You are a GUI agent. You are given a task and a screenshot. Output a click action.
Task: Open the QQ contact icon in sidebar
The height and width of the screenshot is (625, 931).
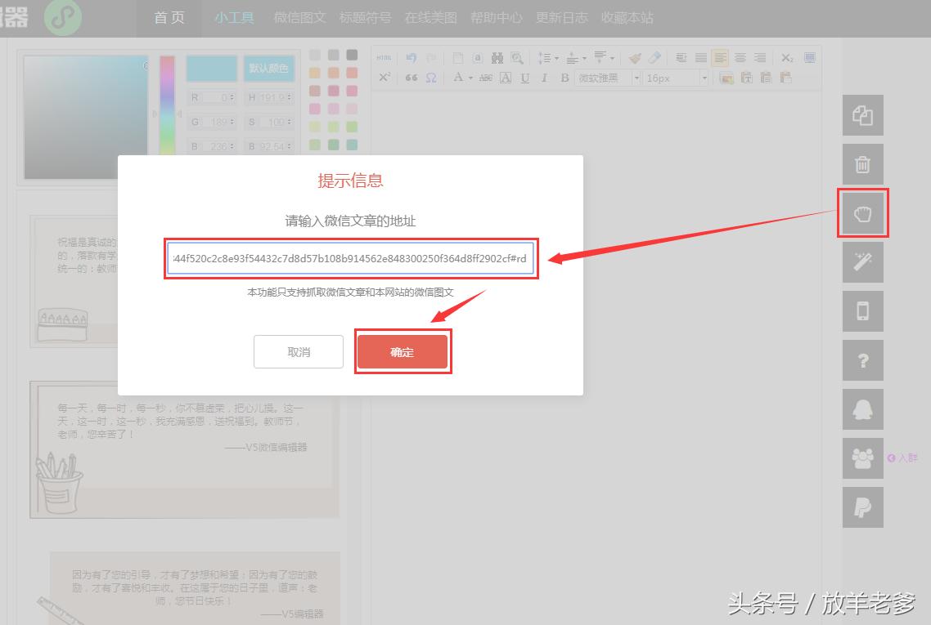point(862,409)
